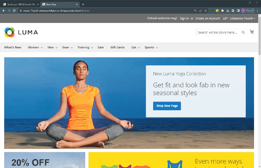Screen dimensions: 261x168
Task: Expand the Gear category dropdown
Action: [72, 48]
